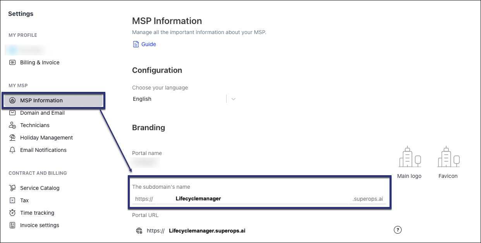
Task: Click the 'CONTRACT AND BILLING' section label
Action: point(38,173)
